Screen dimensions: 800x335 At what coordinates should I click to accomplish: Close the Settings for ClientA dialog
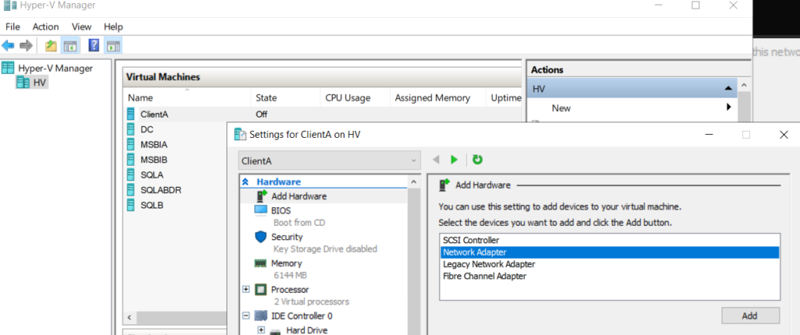click(784, 135)
